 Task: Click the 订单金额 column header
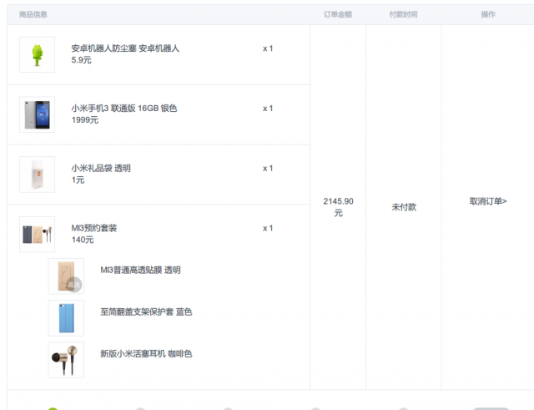(338, 14)
